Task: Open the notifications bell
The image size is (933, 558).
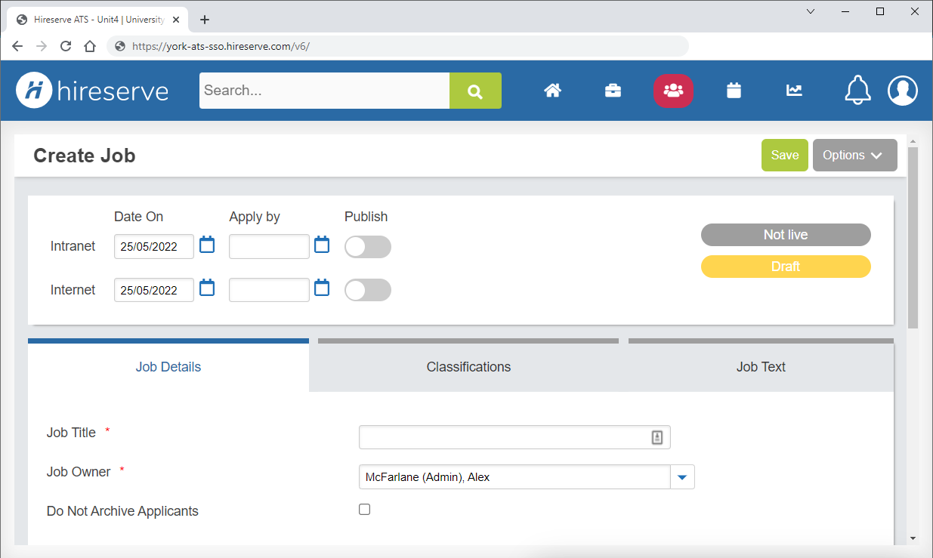Action: click(857, 91)
